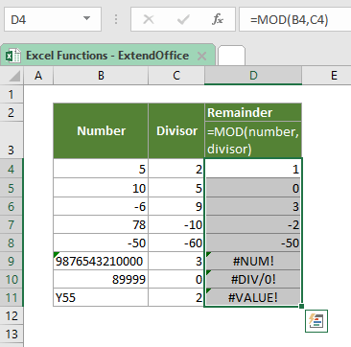Screen dimensions: 351x347
Task: Select row 5 header
Action: coord(12,188)
